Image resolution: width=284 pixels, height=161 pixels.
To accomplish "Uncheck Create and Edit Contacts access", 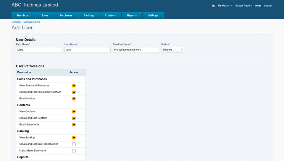I will (74, 118).
